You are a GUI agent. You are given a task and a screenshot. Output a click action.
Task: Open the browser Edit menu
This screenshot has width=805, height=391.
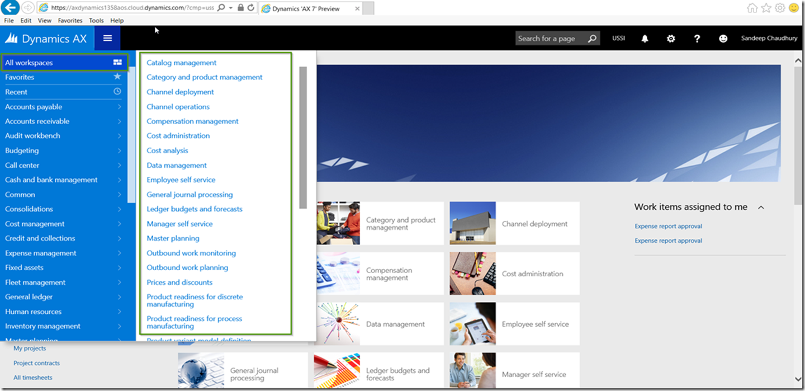26,21
